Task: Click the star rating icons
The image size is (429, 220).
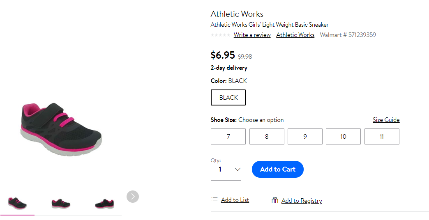Action: click(x=221, y=35)
